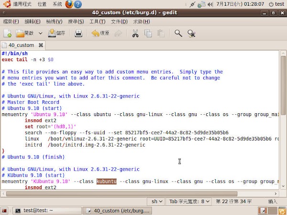Click the '# Ubuntu 9.10 (finish)' comment
Image resolution: width=287 pixels, height=215 pixels.
pyautogui.click(x=33, y=157)
